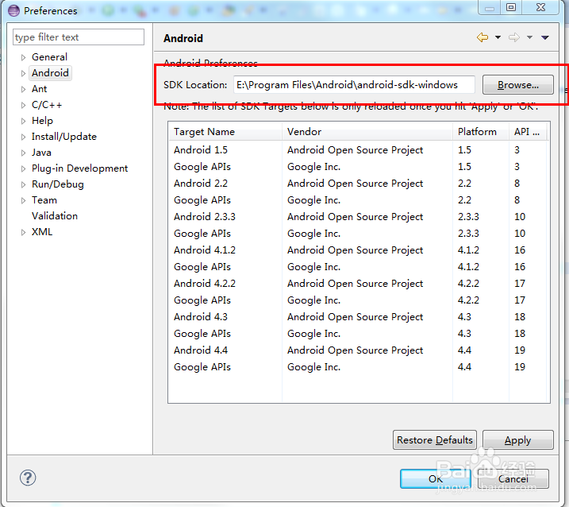This screenshot has height=507, width=569.
Task: Click the Restore Defaults button
Action: pyautogui.click(x=435, y=440)
